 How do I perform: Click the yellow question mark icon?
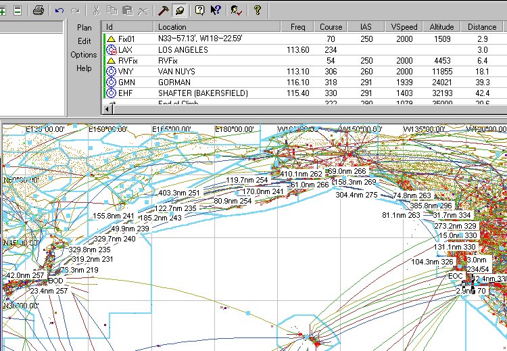(258, 10)
